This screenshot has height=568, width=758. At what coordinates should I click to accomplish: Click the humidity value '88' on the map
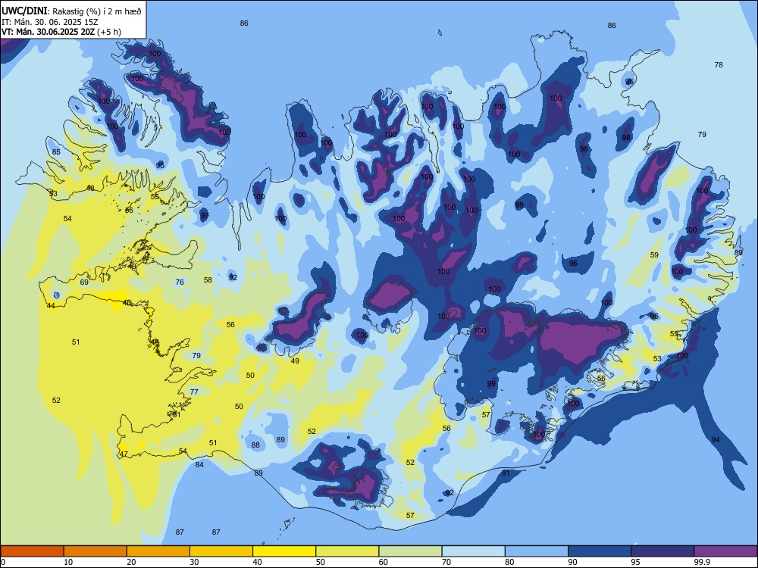pyautogui.click(x=255, y=445)
